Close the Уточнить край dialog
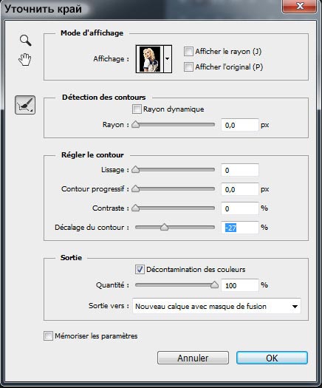The height and width of the screenshot is (388, 322). (300, 6)
